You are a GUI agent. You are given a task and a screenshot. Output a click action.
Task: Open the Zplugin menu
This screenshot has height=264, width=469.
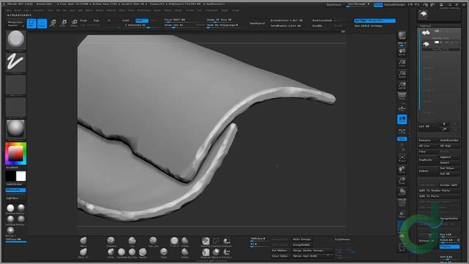[x=224, y=10]
